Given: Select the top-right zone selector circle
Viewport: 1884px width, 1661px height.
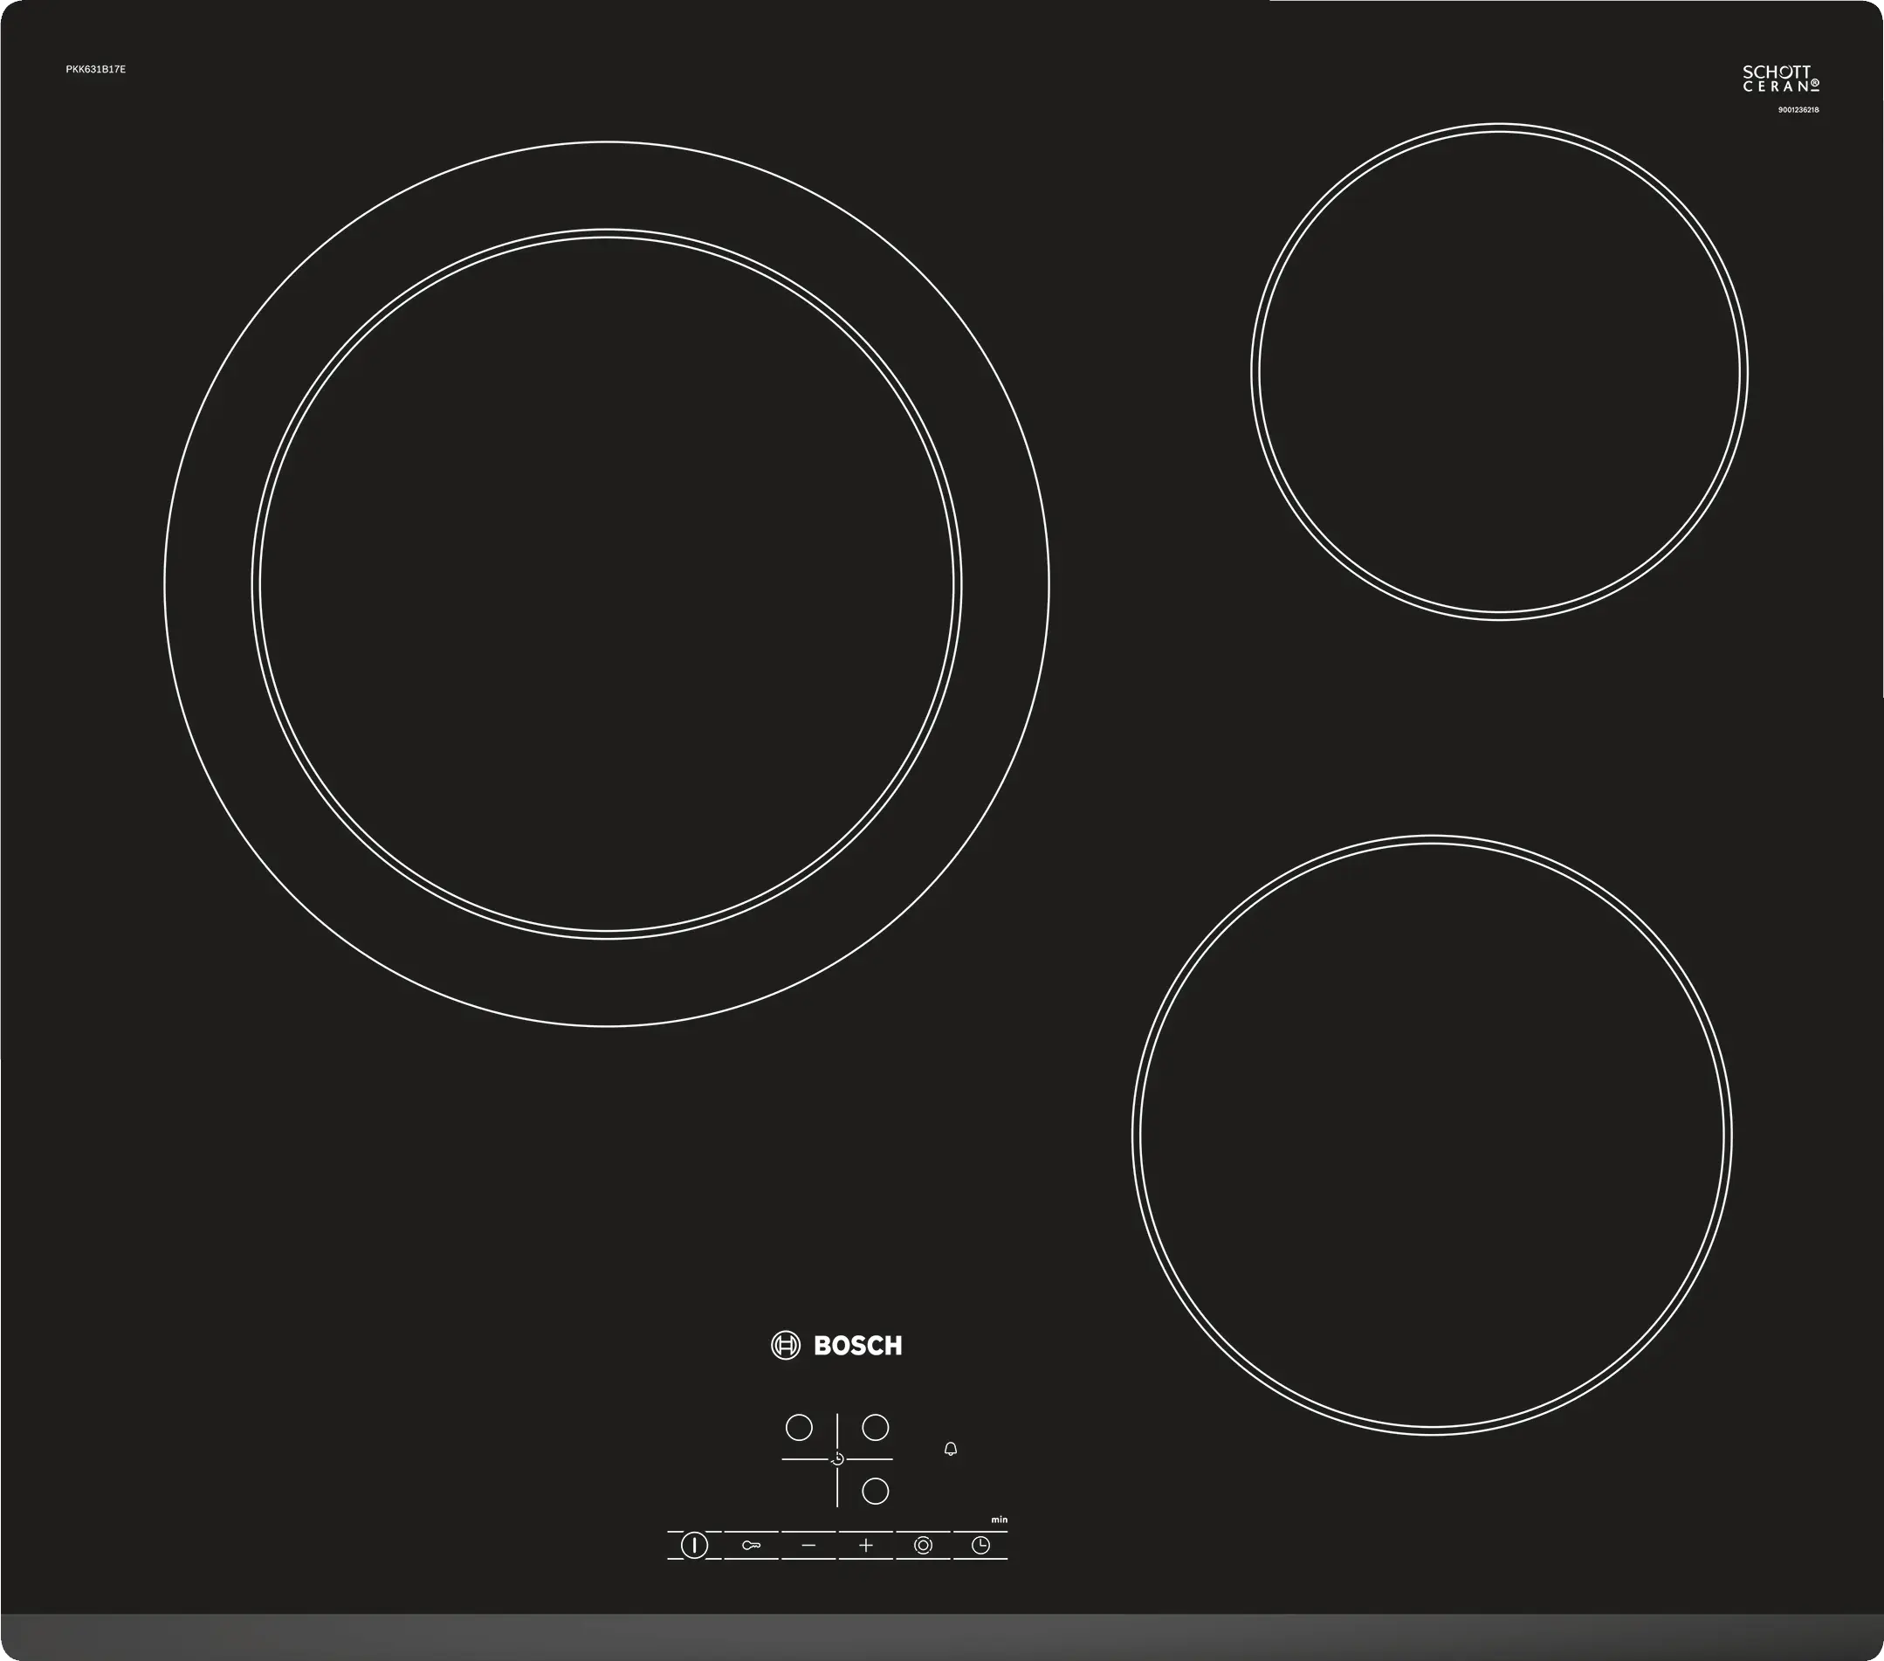Looking at the screenshot, I should coord(875,1428).
